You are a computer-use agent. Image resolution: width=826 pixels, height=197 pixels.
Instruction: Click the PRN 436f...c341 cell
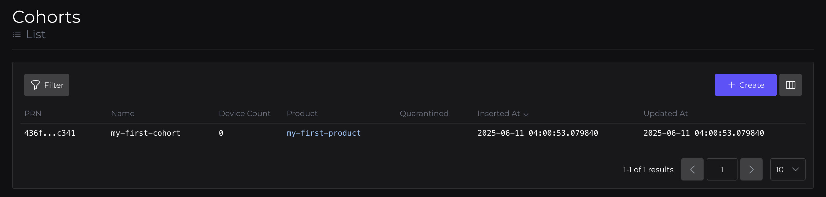[x=50, y=133]
